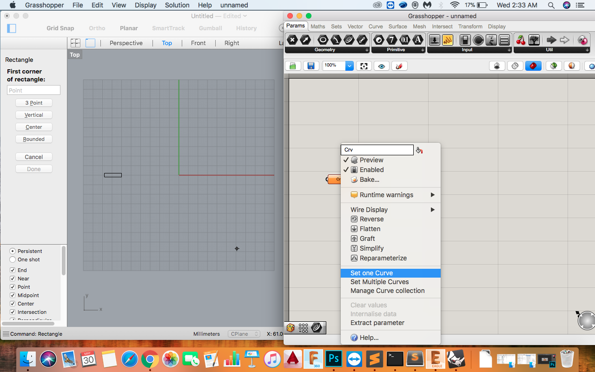Open the CPlane dropdown in status bar

tap(244, 334)
